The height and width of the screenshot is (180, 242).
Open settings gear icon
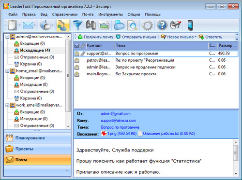(147, 26)
